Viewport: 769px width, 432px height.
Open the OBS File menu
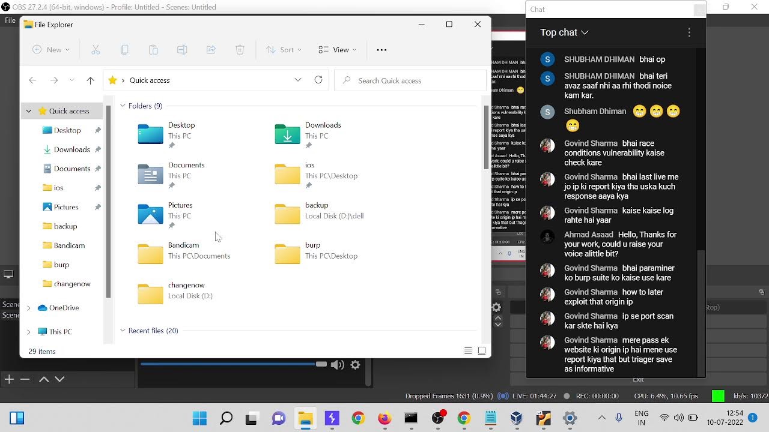coord(10,20)
